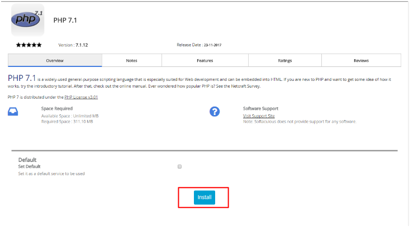Click 'Set it as a default service' hint
Screen dimensions: 418x236
click(x=51, y=174)
